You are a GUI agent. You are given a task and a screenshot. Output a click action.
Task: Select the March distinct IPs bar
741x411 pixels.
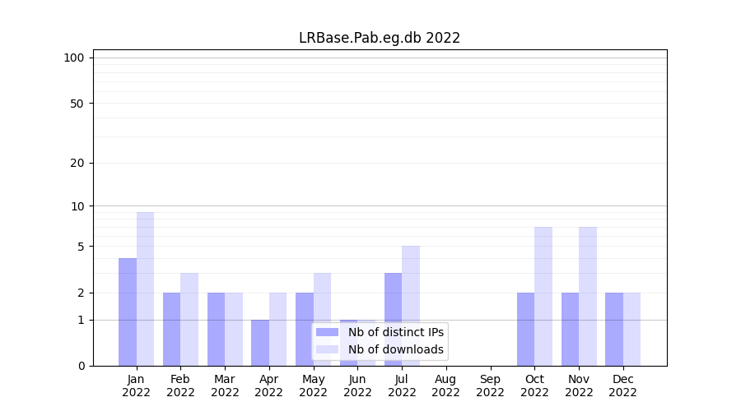tap(216, 329)
